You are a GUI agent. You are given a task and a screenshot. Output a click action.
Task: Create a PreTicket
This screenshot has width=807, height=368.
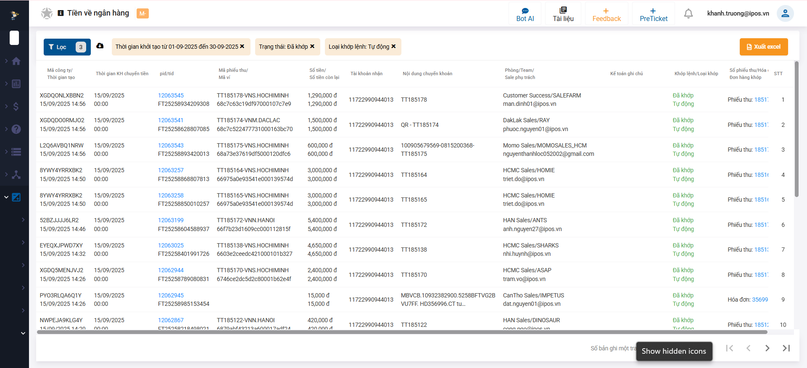(x=654, y=15)
